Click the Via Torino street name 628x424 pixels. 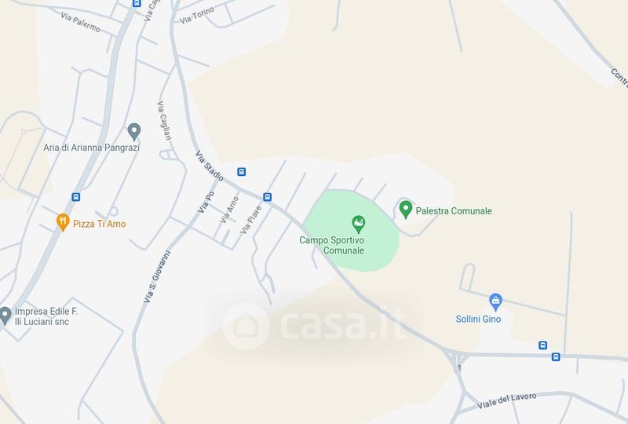(197, 15)
